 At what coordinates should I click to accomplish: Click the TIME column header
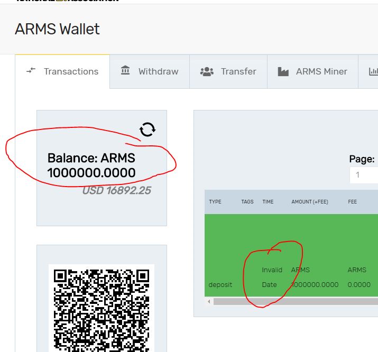[x=268, y=202]
